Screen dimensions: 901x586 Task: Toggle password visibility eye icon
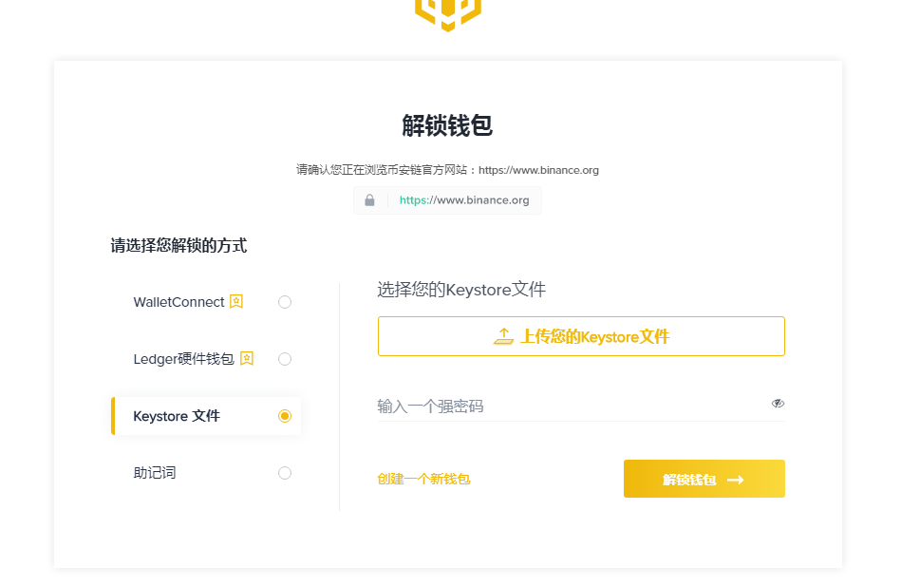778,403
